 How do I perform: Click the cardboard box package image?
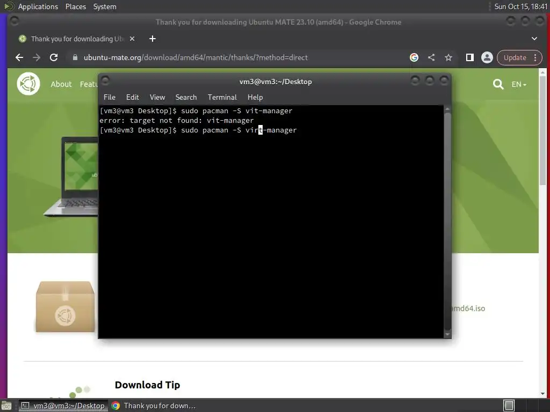point(65,307)
